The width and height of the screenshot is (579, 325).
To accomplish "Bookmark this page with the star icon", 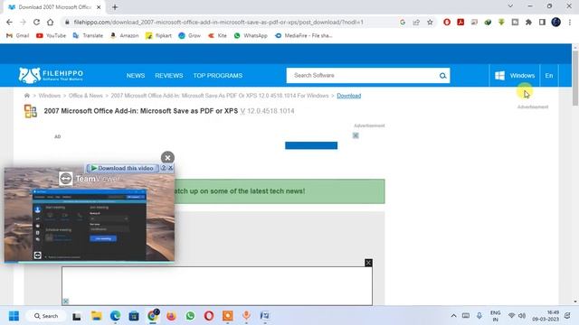I will [x=430, y=22].
